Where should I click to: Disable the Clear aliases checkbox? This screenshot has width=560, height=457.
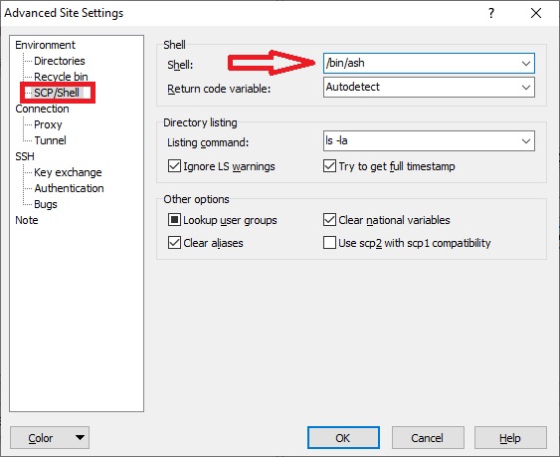(x=174, y=243)
